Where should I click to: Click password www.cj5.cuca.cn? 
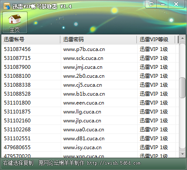pyautogui.click(x=82, y=85)
